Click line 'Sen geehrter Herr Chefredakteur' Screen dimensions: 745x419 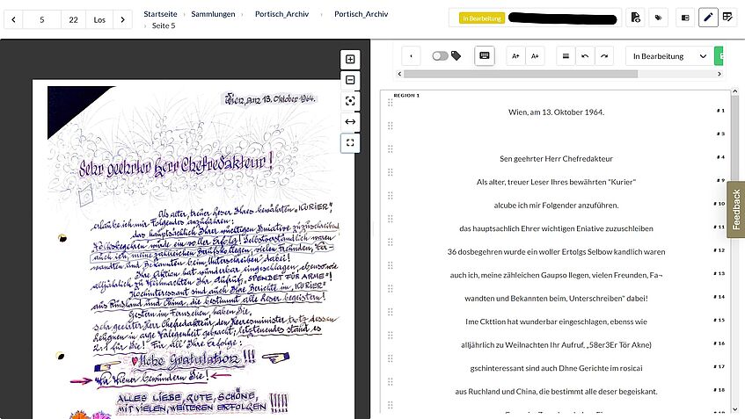click(556, 158)
